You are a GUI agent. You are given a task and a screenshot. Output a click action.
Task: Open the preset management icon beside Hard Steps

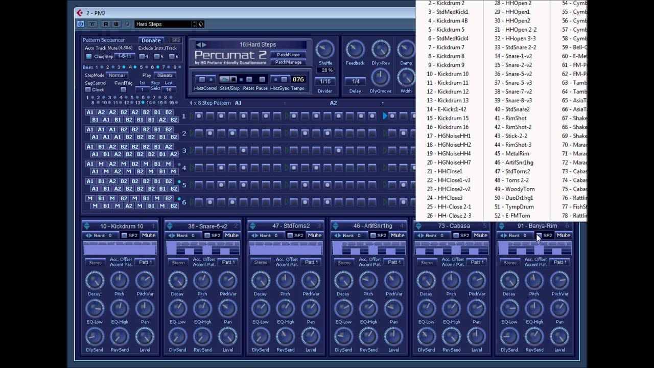pos(201,24)
